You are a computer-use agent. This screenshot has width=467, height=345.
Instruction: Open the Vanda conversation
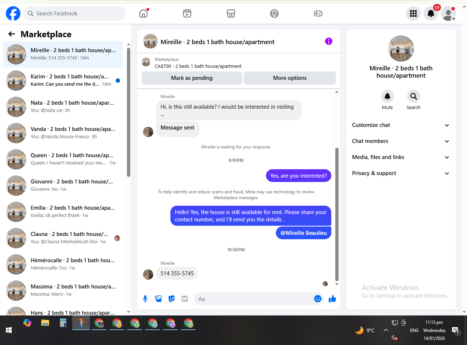click(x=63, y=133)
